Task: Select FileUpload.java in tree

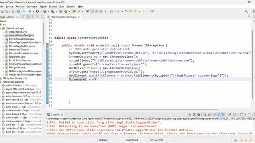Action: pyautogui.click(x=17, y=68)
